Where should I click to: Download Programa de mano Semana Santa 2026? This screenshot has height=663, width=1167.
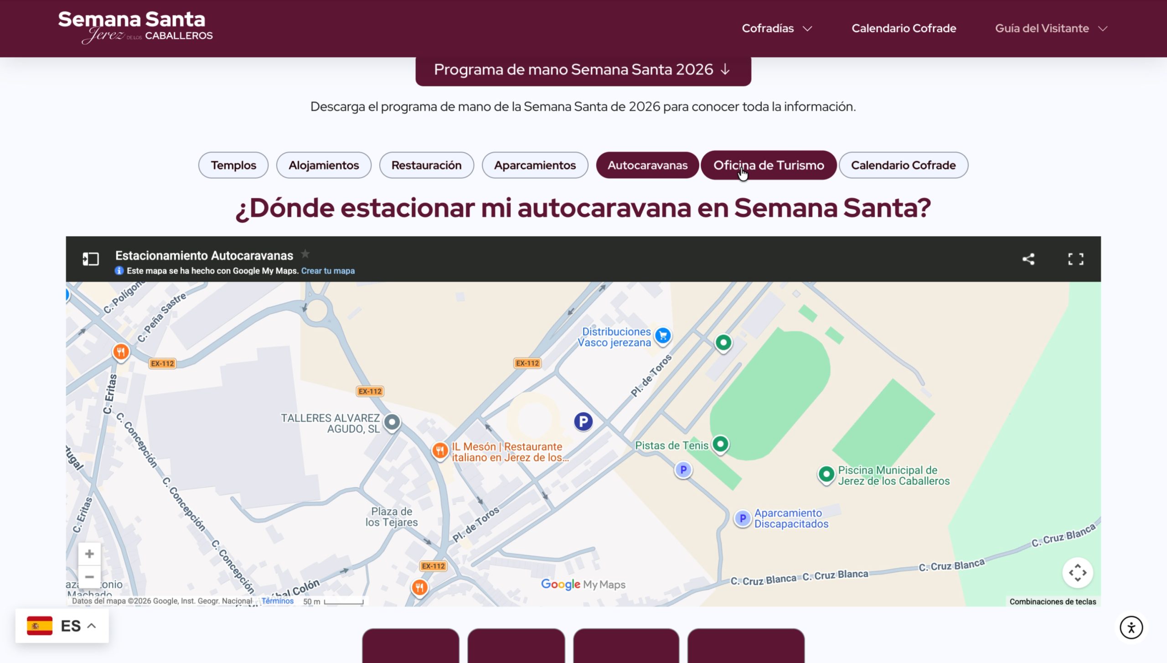point(583,70)
